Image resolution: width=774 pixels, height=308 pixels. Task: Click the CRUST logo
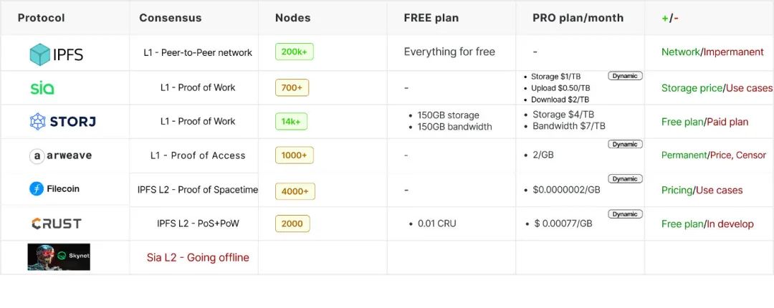tap(57, 223)
